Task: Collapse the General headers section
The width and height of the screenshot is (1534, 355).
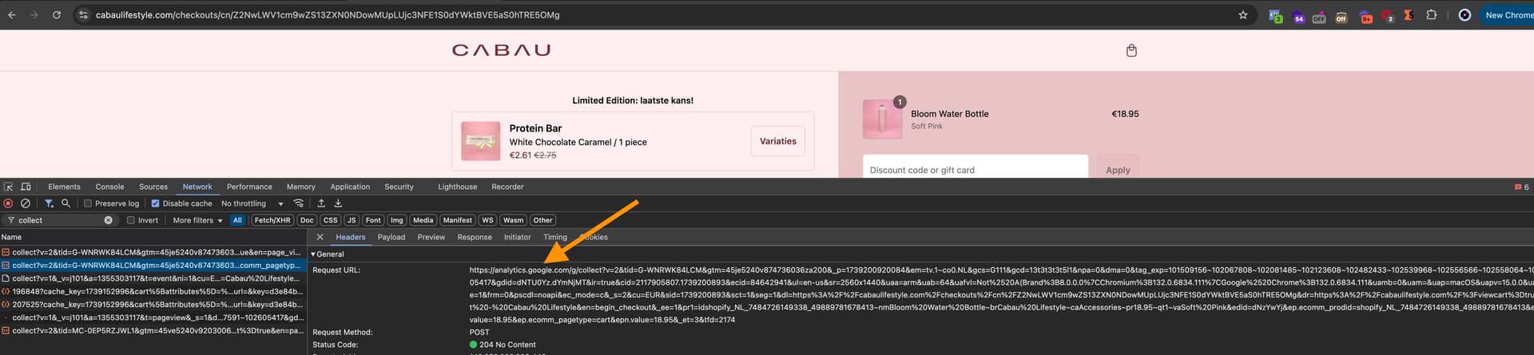Action: click(x=328, y=254)
